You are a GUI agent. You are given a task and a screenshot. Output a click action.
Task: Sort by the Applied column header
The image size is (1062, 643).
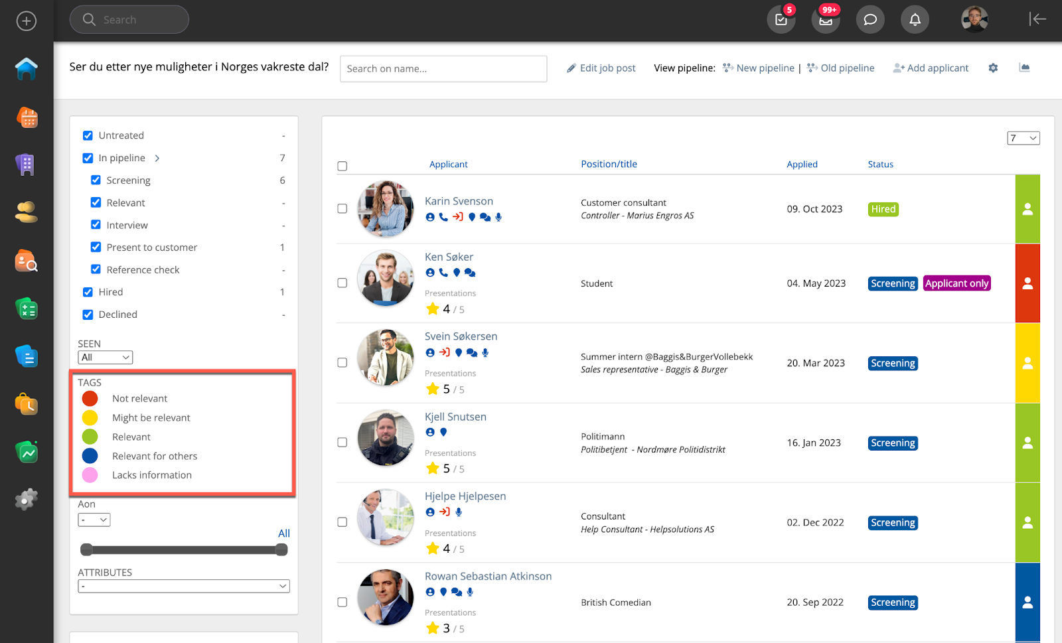(x=802, y=165)
